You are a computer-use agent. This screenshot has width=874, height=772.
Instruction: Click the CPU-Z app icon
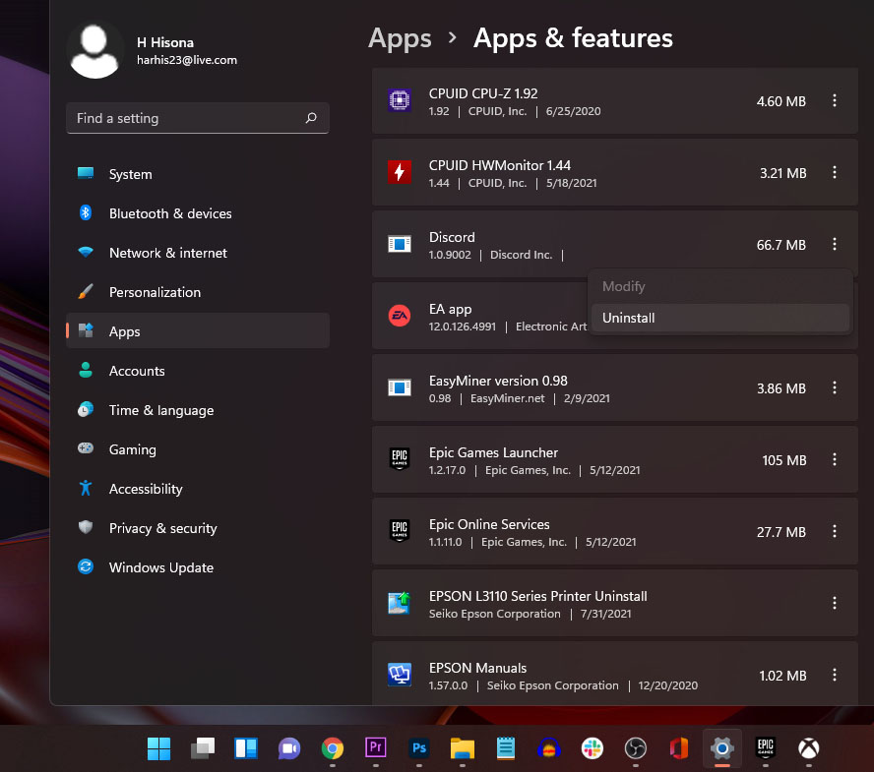point(400,100)
